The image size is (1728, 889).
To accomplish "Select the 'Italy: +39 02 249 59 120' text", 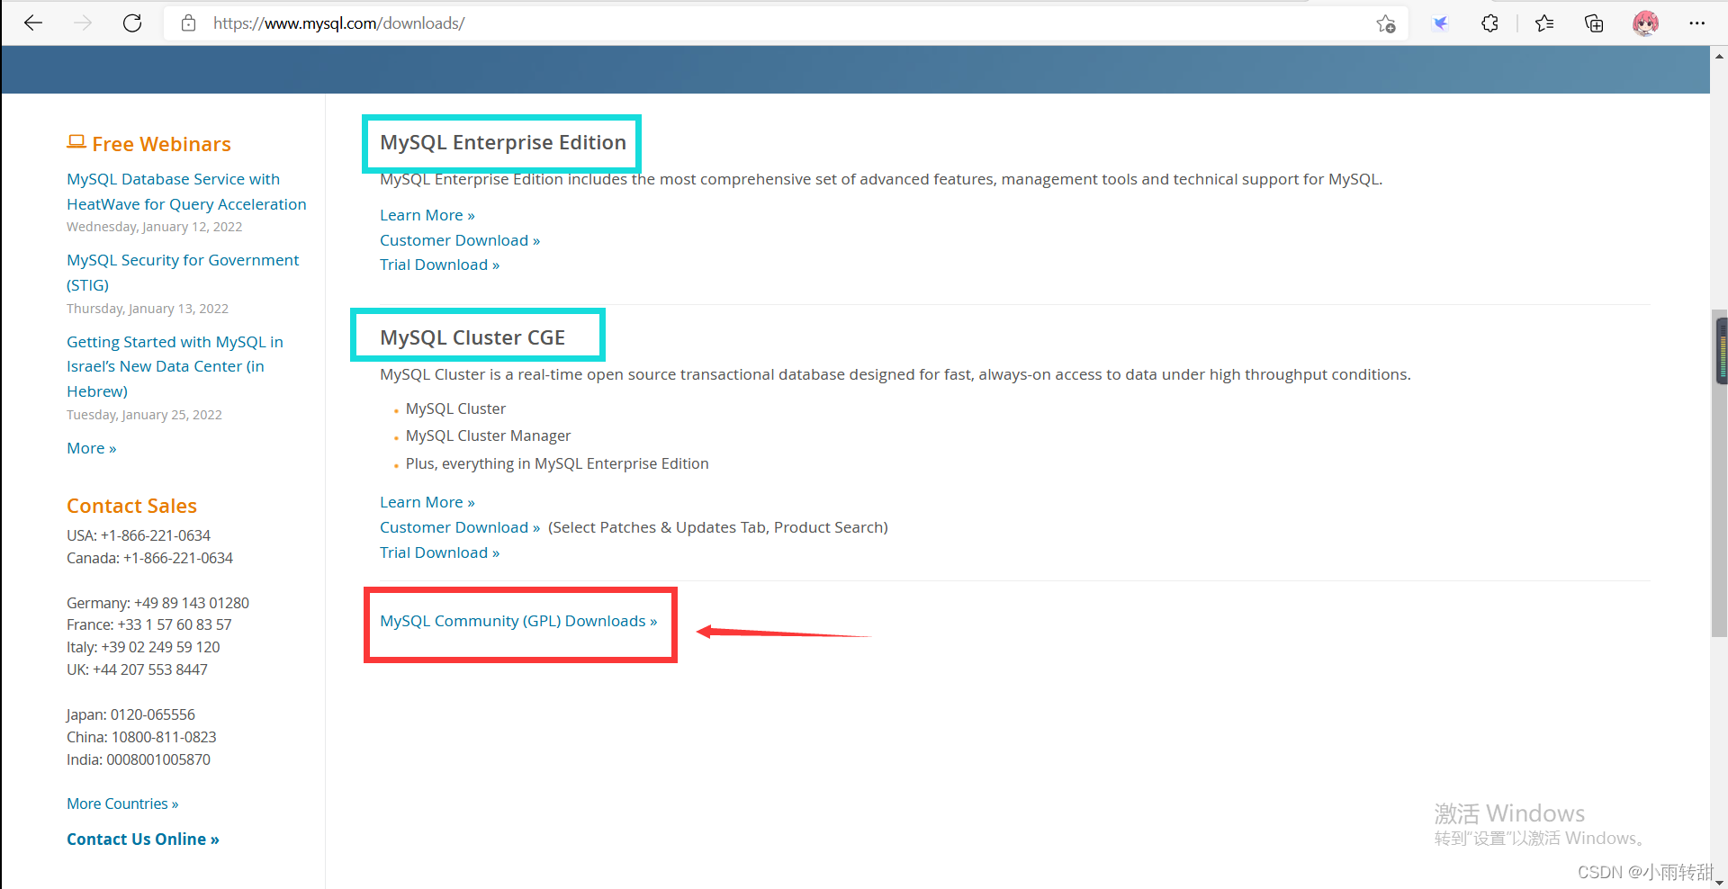I will [143, 647].
